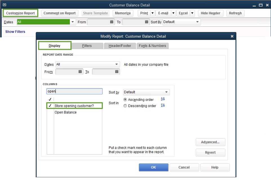The height and width of the screenshot is (193, 271).
Task: Open the To date calendar in the toolbar
Action: (x=146, y=22)
